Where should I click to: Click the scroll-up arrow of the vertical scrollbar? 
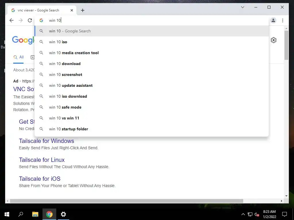(286, 28)
